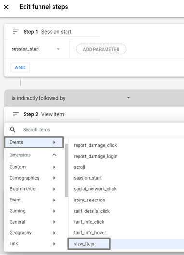
Task: Expand the Link submenu arrow
Action: (54, 244)
